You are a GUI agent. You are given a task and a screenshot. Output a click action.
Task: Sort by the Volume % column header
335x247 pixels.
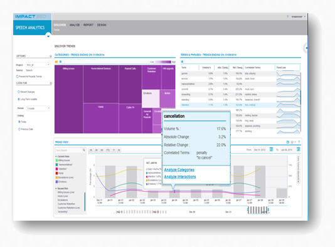tap(206, 68)
